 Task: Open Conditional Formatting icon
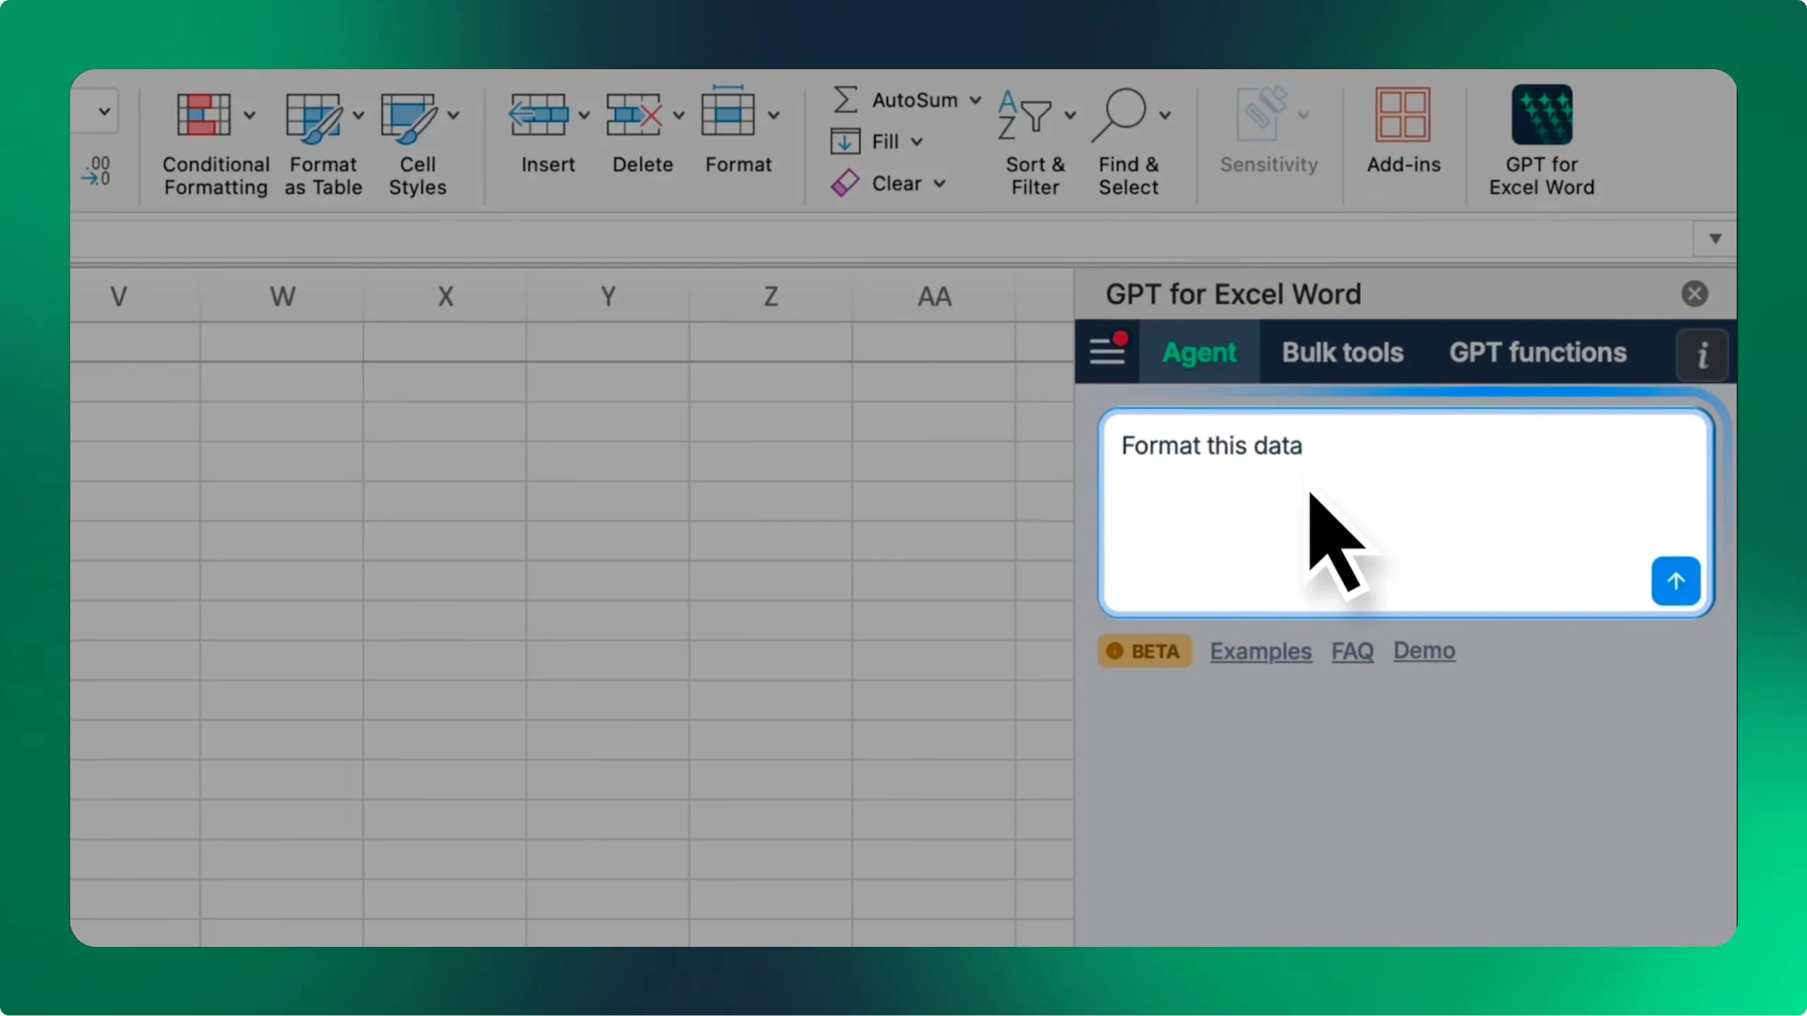(203, 114)
